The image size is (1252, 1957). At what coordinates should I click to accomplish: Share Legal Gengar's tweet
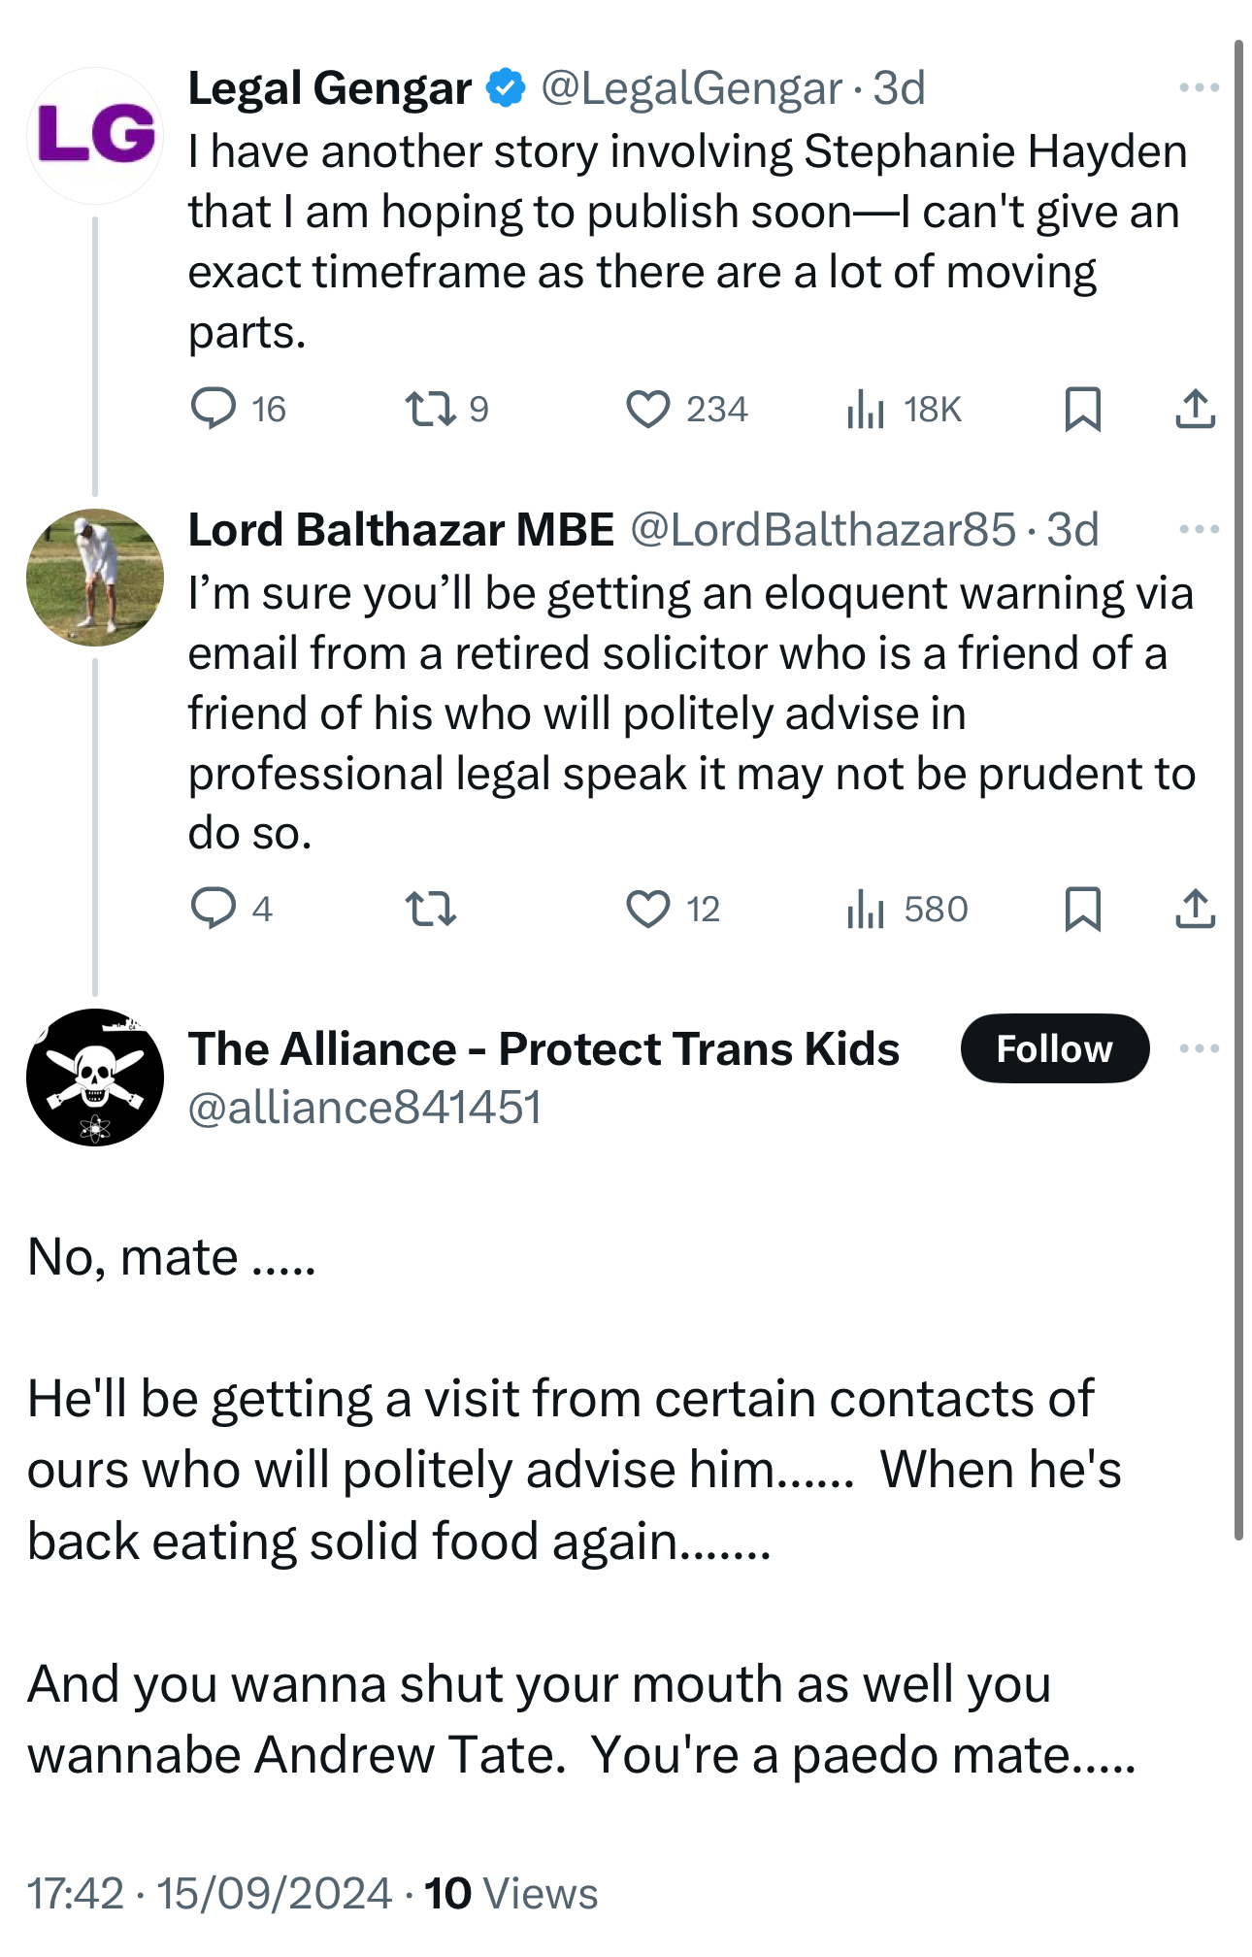[x=1195, y=409]
